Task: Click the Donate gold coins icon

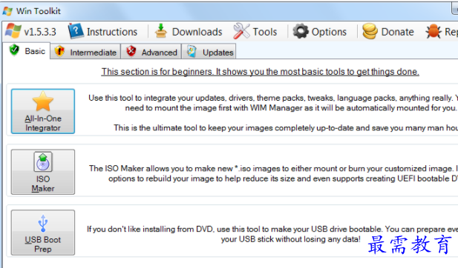Action: 370,31
